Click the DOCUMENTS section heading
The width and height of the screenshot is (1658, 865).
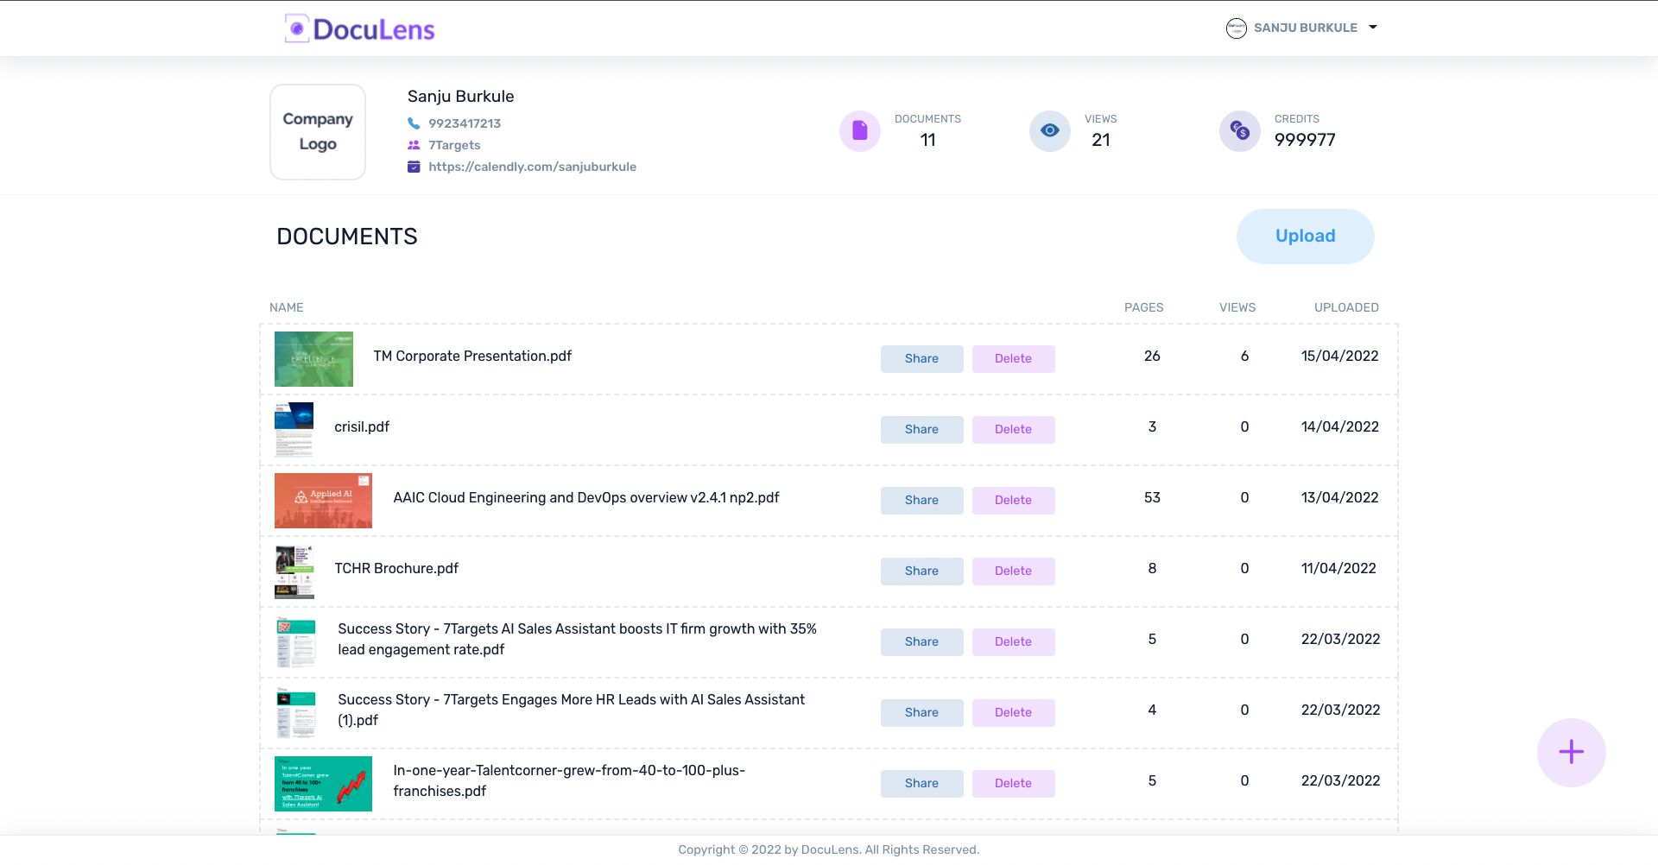346,237
